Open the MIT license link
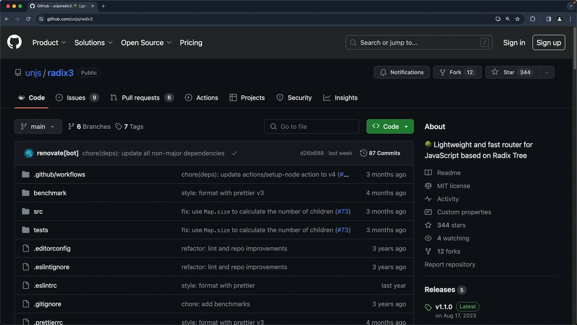The height and width of the screenshot is (325, 577). coord(447,186)
